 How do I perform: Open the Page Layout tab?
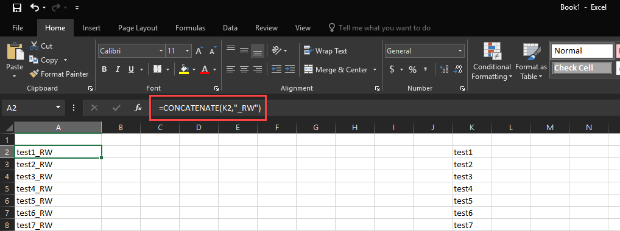coord(138,28)
